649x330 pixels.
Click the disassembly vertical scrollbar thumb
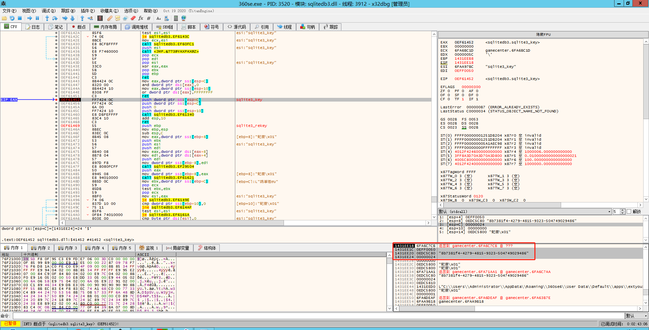434,199
